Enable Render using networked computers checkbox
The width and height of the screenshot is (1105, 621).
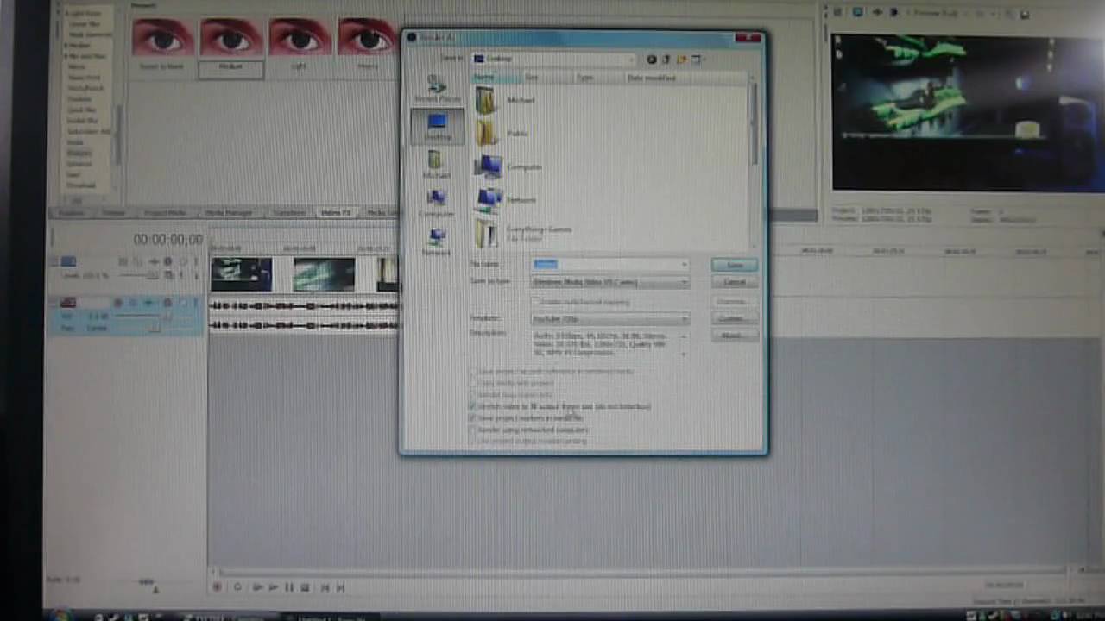[473, 430]
